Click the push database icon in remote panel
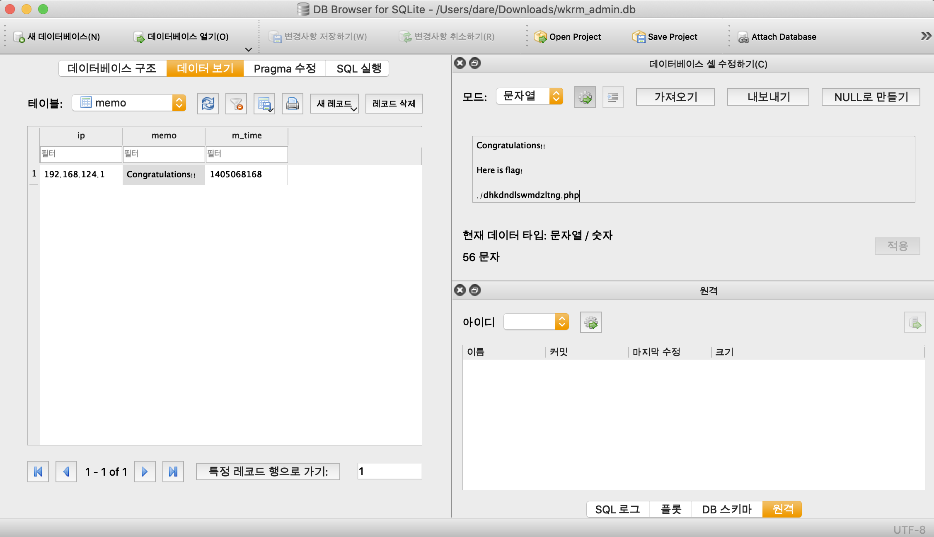Viewport: 934px width, 537px height. [914, 322]
